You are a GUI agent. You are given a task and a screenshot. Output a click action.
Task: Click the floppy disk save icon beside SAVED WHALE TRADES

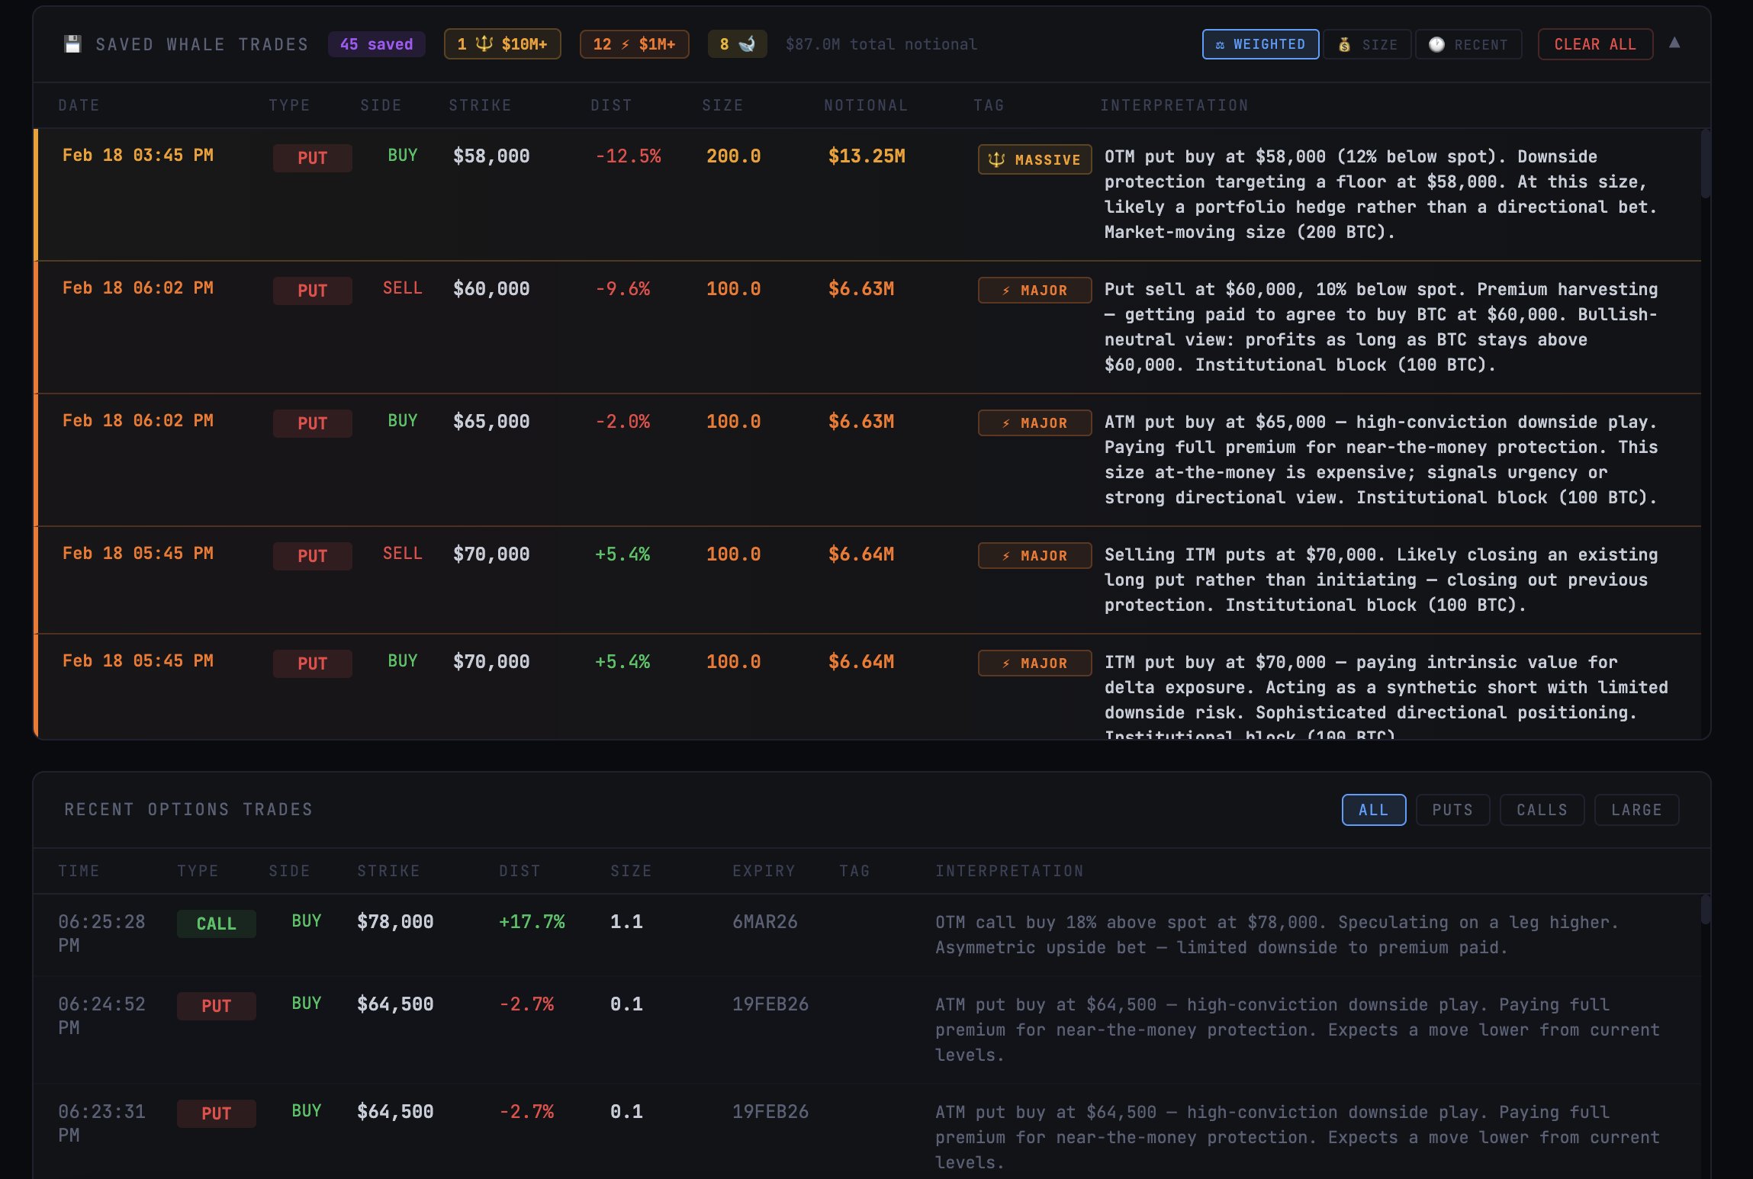pyautogui.click(x=72, y=43)
